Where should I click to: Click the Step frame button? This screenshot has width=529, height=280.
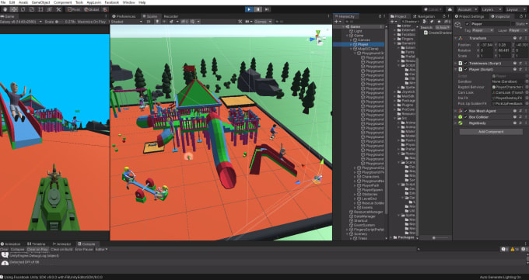267,9
